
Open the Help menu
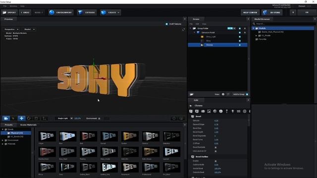[22, 6]
